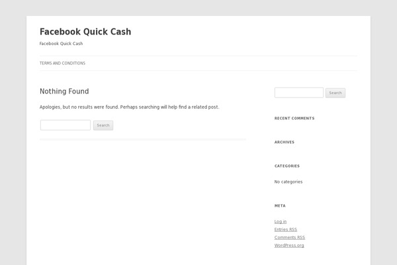Visit the WordPress.org link
The image size is (397, 265).
click(x=289, y=245)
